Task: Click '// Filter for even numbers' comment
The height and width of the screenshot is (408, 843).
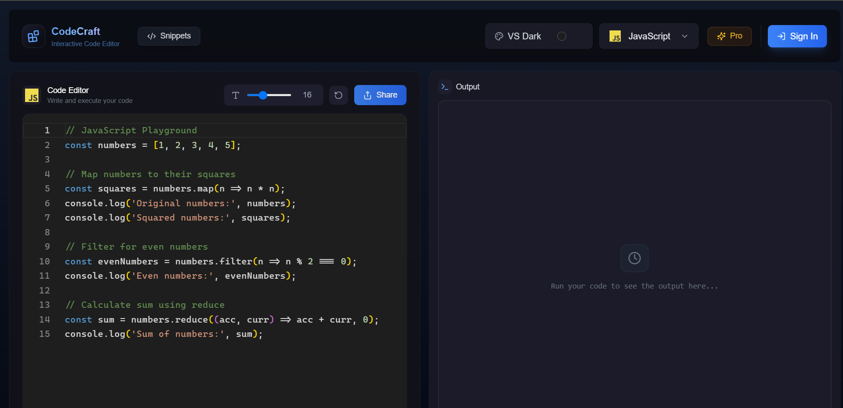Action: (x=136, y=246)
